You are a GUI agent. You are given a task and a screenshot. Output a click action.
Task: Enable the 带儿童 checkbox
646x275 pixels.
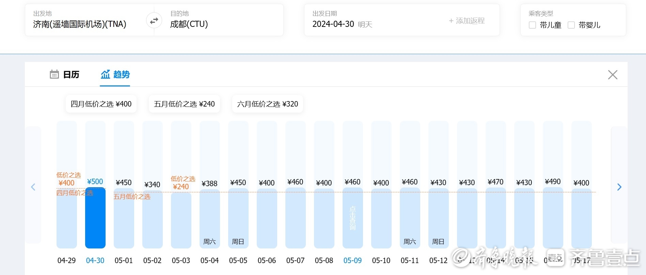pyautogui.click(x=532, y=25)
